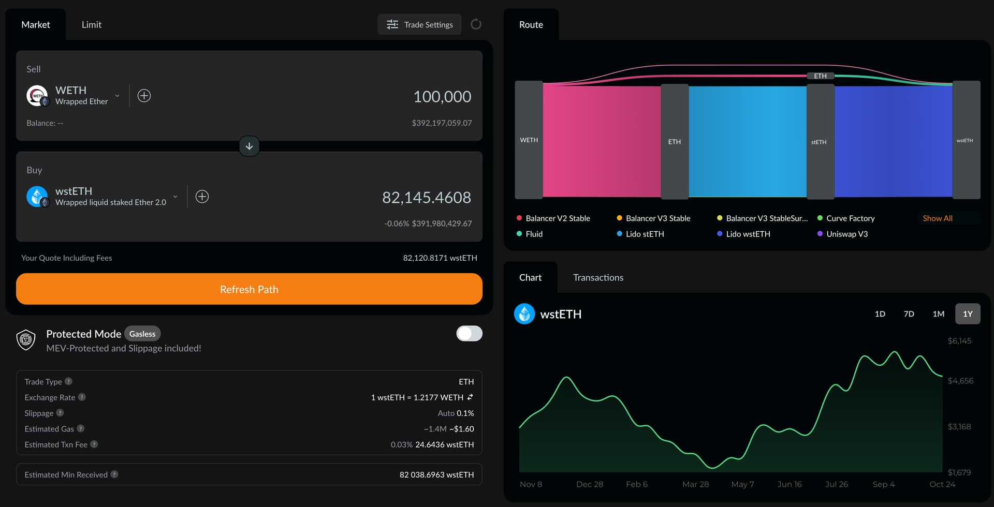Click the refresh quote circular icon

[x=476, y=24]
